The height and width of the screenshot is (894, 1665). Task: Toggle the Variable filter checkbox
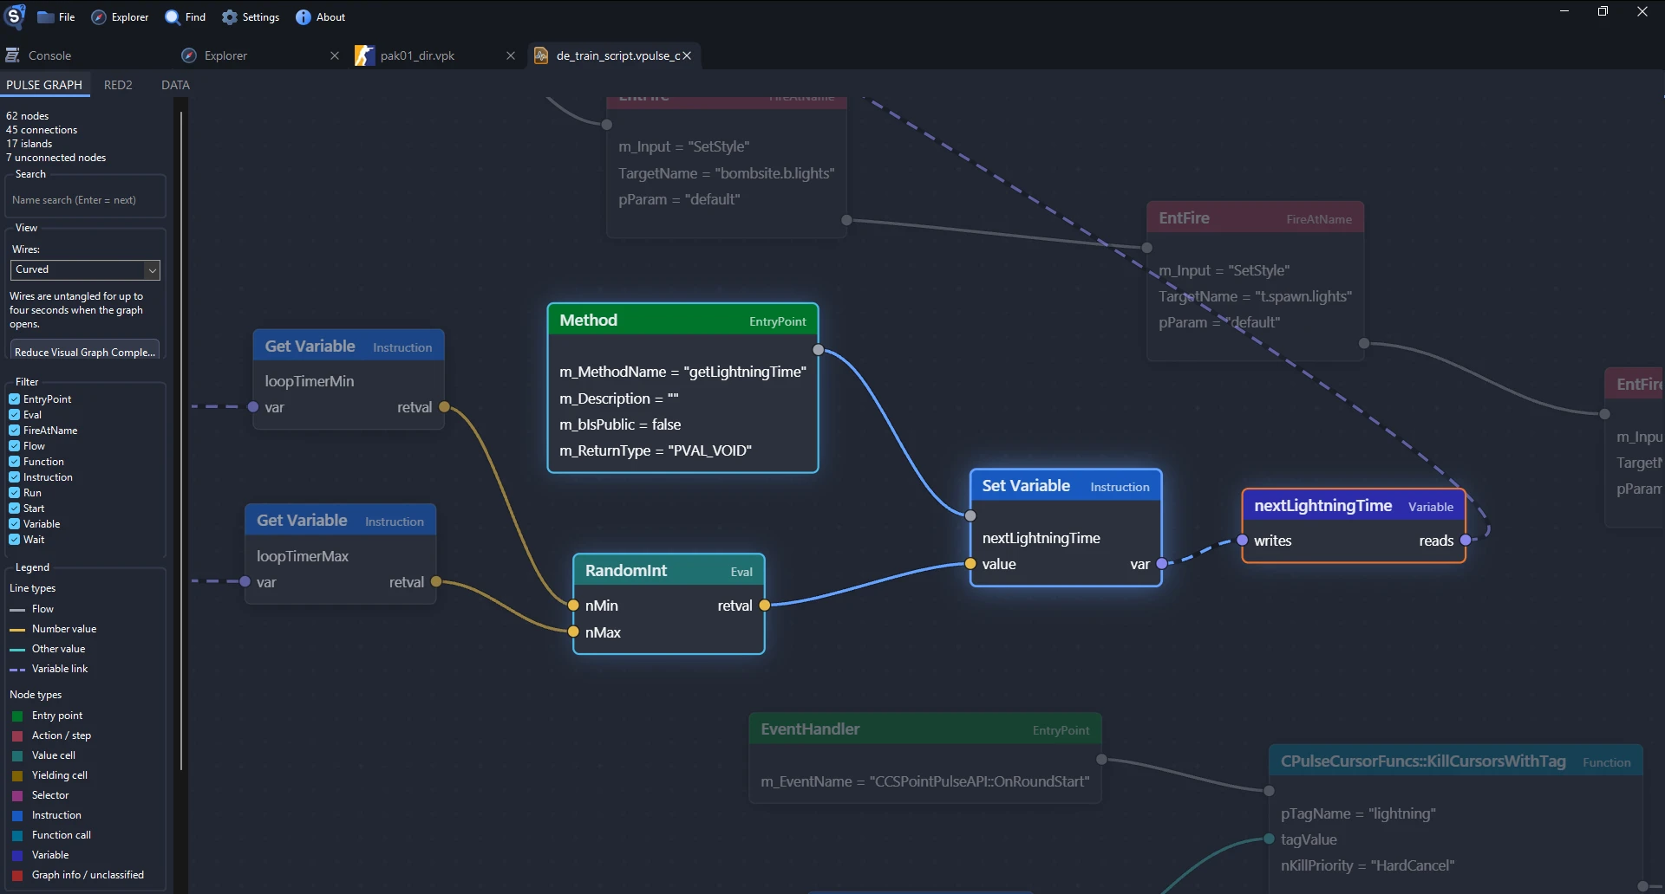pyautogui.click(x=15, y=524)
